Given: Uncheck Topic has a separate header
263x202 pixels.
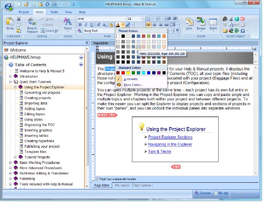Looking at the screenshot, I should pos(97,179).
